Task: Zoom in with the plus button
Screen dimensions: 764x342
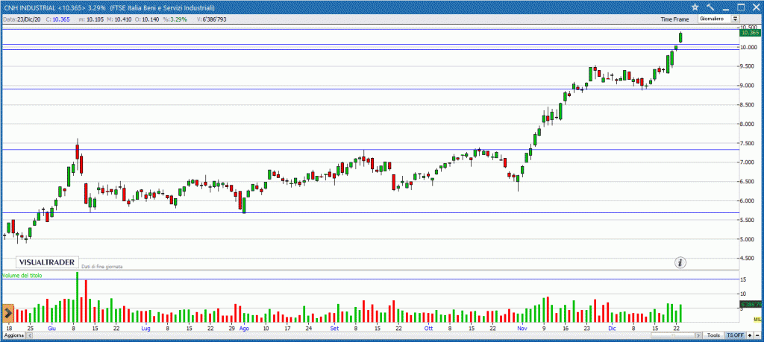Action: coord(750,336)
